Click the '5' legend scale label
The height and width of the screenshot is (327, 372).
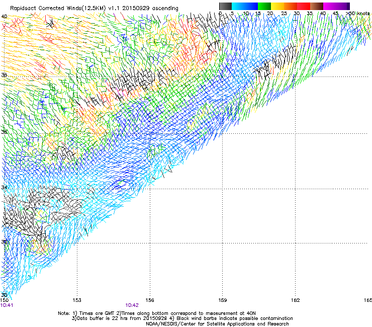[232, 14]
